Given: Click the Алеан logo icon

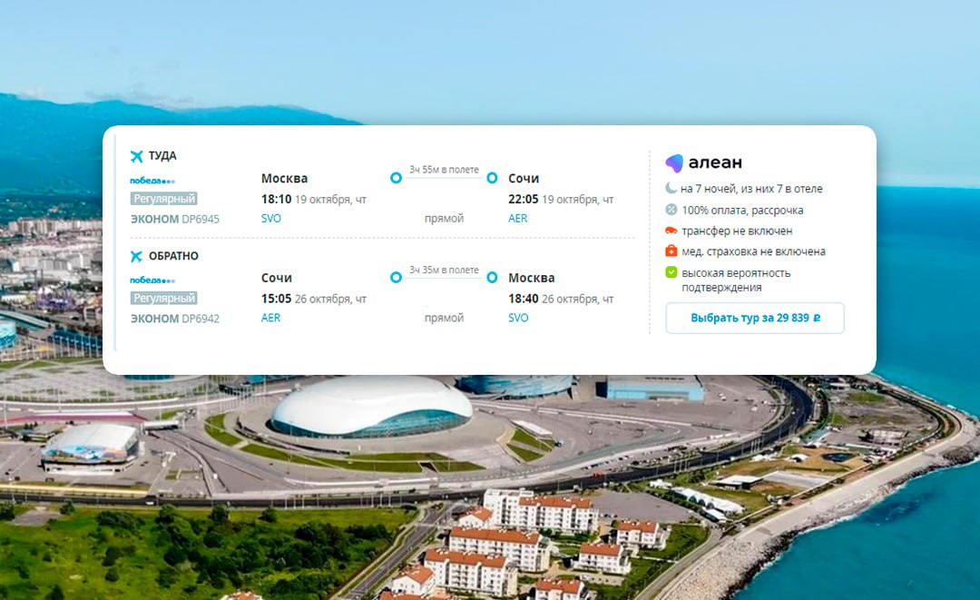Looking at the screenshot, I should click(673, 162).
